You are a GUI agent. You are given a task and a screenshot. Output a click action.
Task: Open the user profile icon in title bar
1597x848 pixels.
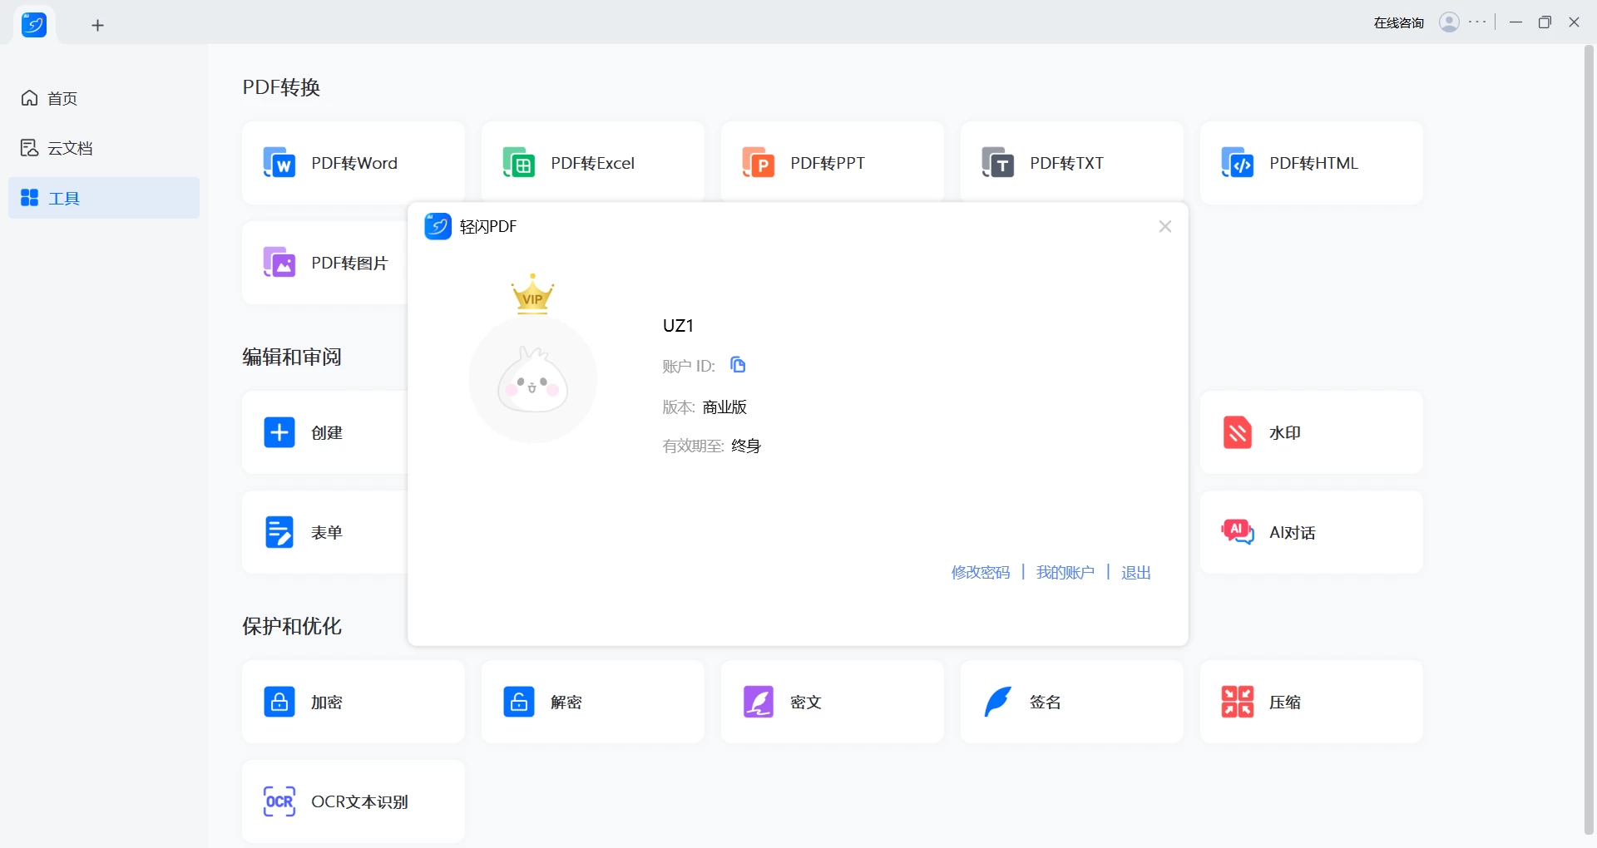[1449, 22]
